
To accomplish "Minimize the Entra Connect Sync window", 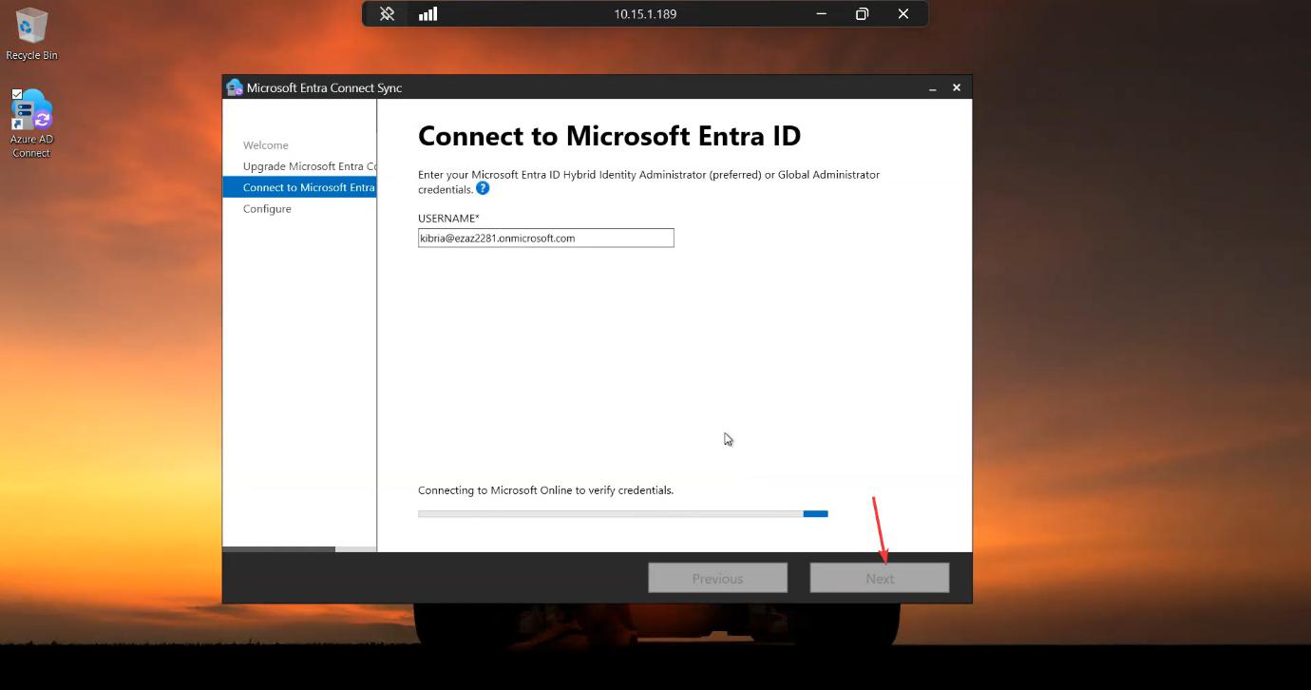I will 933,88.
